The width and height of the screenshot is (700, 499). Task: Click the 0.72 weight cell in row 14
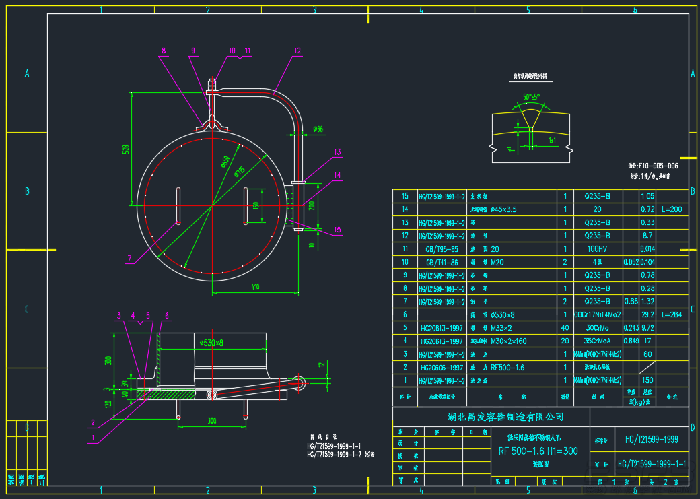coord(647,209)
